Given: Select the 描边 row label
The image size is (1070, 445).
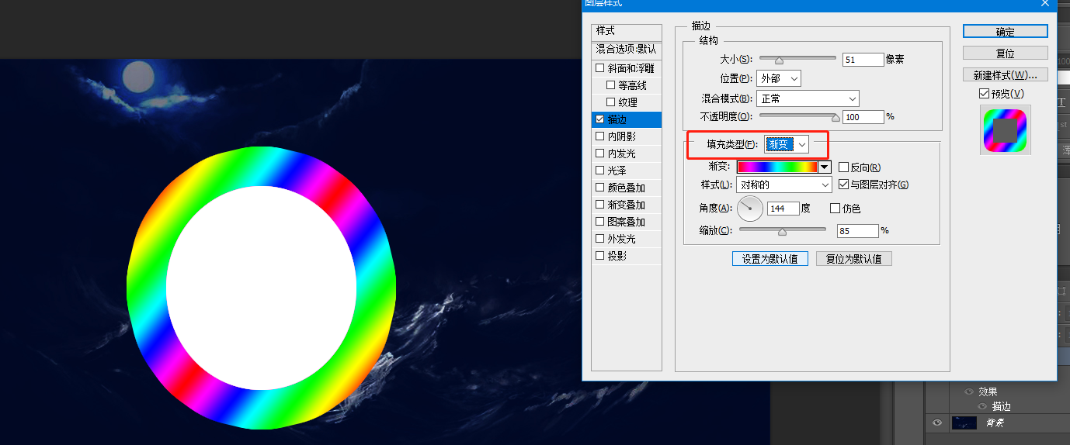Looking at the screenshot, I should point(617,119).
